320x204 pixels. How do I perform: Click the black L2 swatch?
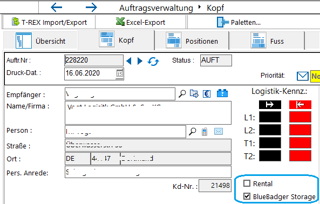270,130
